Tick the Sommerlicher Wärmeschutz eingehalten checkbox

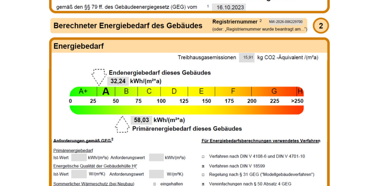click(154, 184)
